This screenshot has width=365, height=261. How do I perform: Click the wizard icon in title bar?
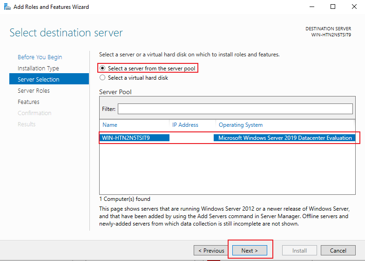(x=7, y=7)
